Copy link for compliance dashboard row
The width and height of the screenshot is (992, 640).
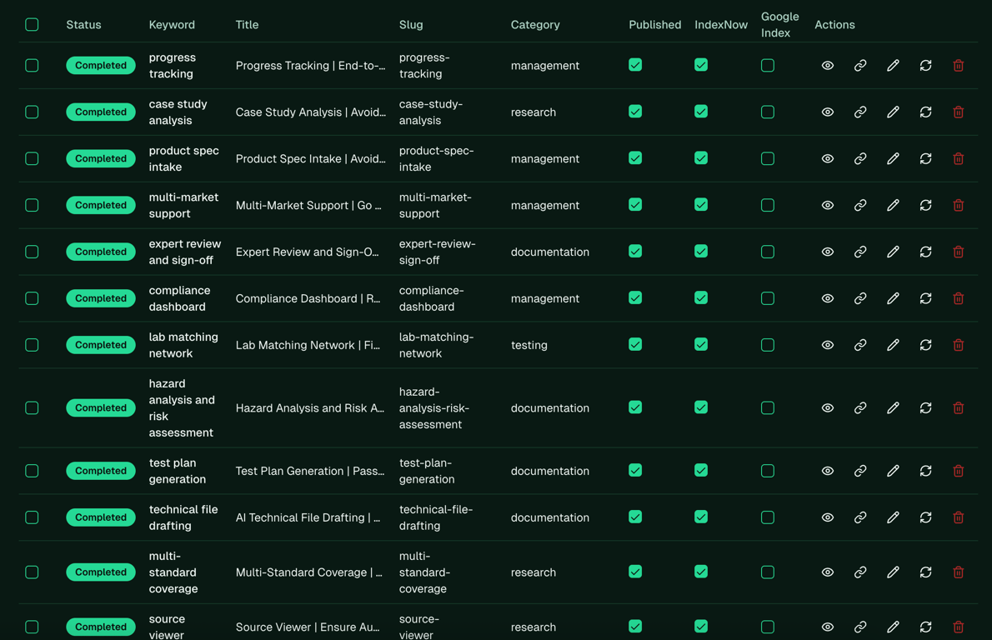(859, 298)
